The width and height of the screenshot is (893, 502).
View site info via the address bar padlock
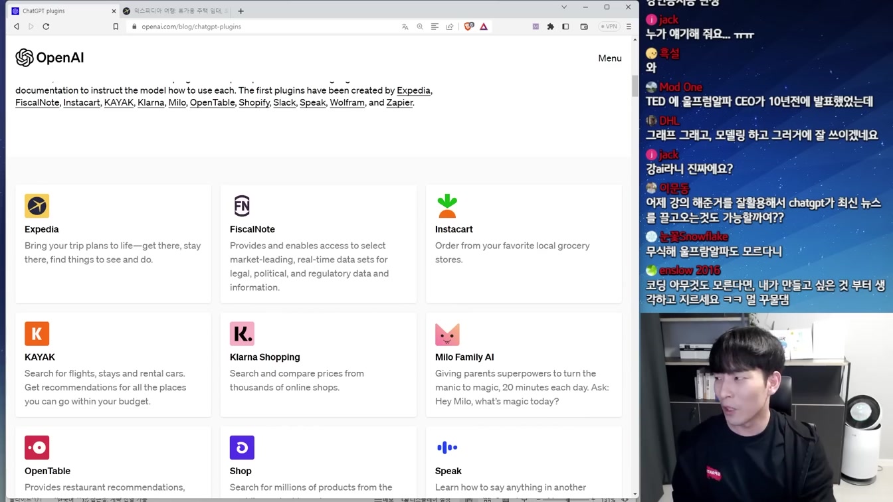pyautogui.click(x=134, y=27)
